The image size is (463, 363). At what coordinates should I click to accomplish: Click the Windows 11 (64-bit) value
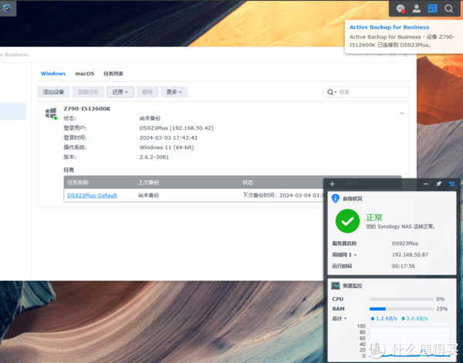pyautogui.click(x=167, y=148)
